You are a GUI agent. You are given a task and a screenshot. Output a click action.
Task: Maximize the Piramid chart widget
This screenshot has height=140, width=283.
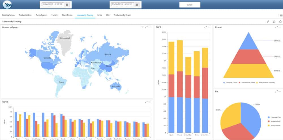pos(276,27)
